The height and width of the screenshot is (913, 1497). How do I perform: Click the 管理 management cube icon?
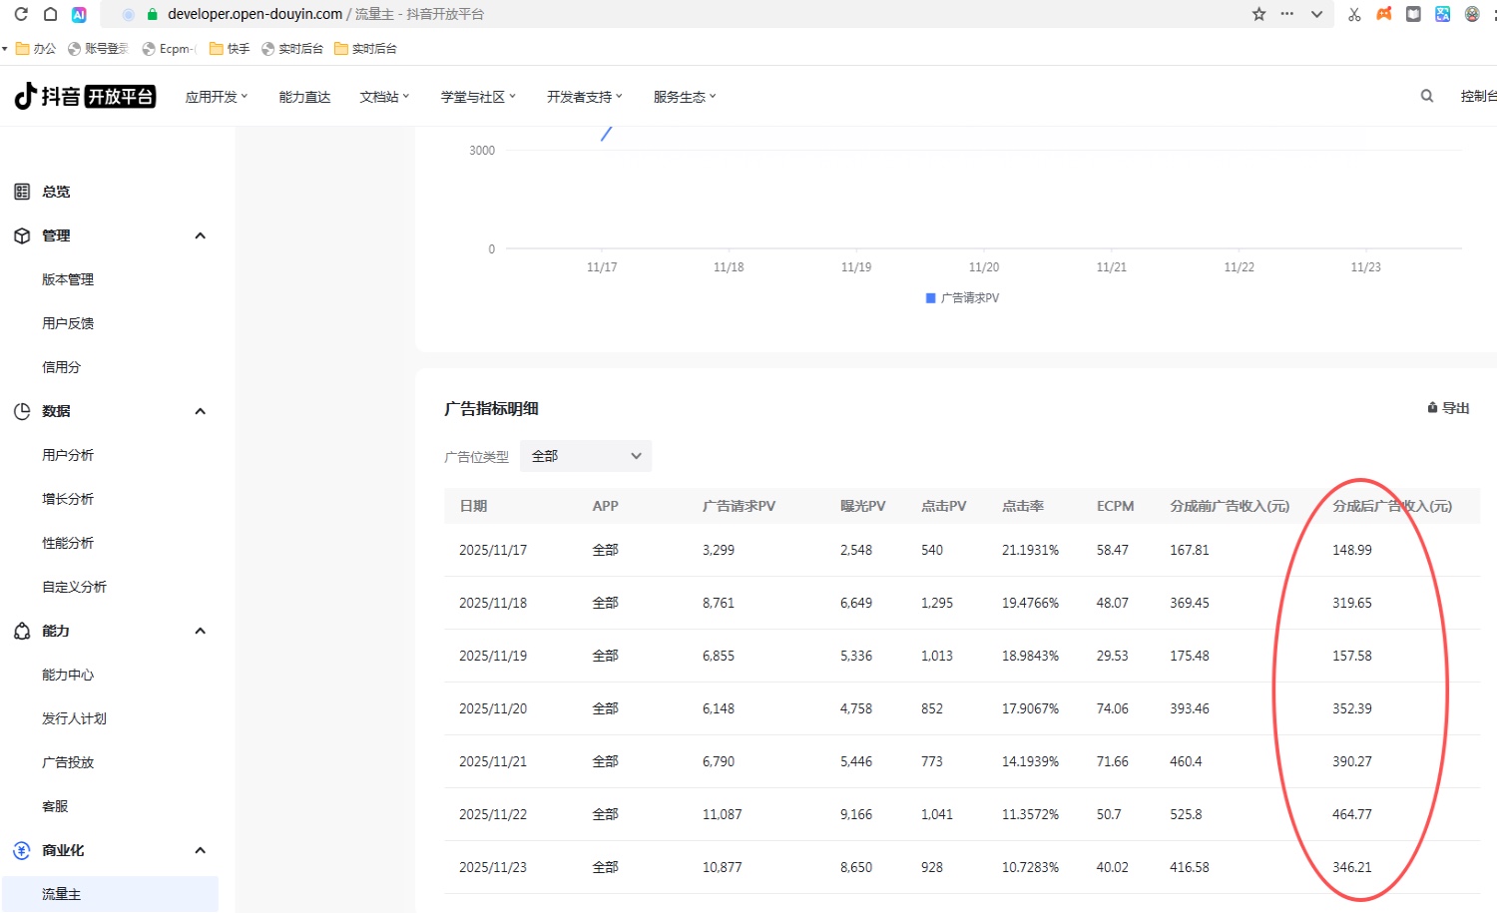21,235
